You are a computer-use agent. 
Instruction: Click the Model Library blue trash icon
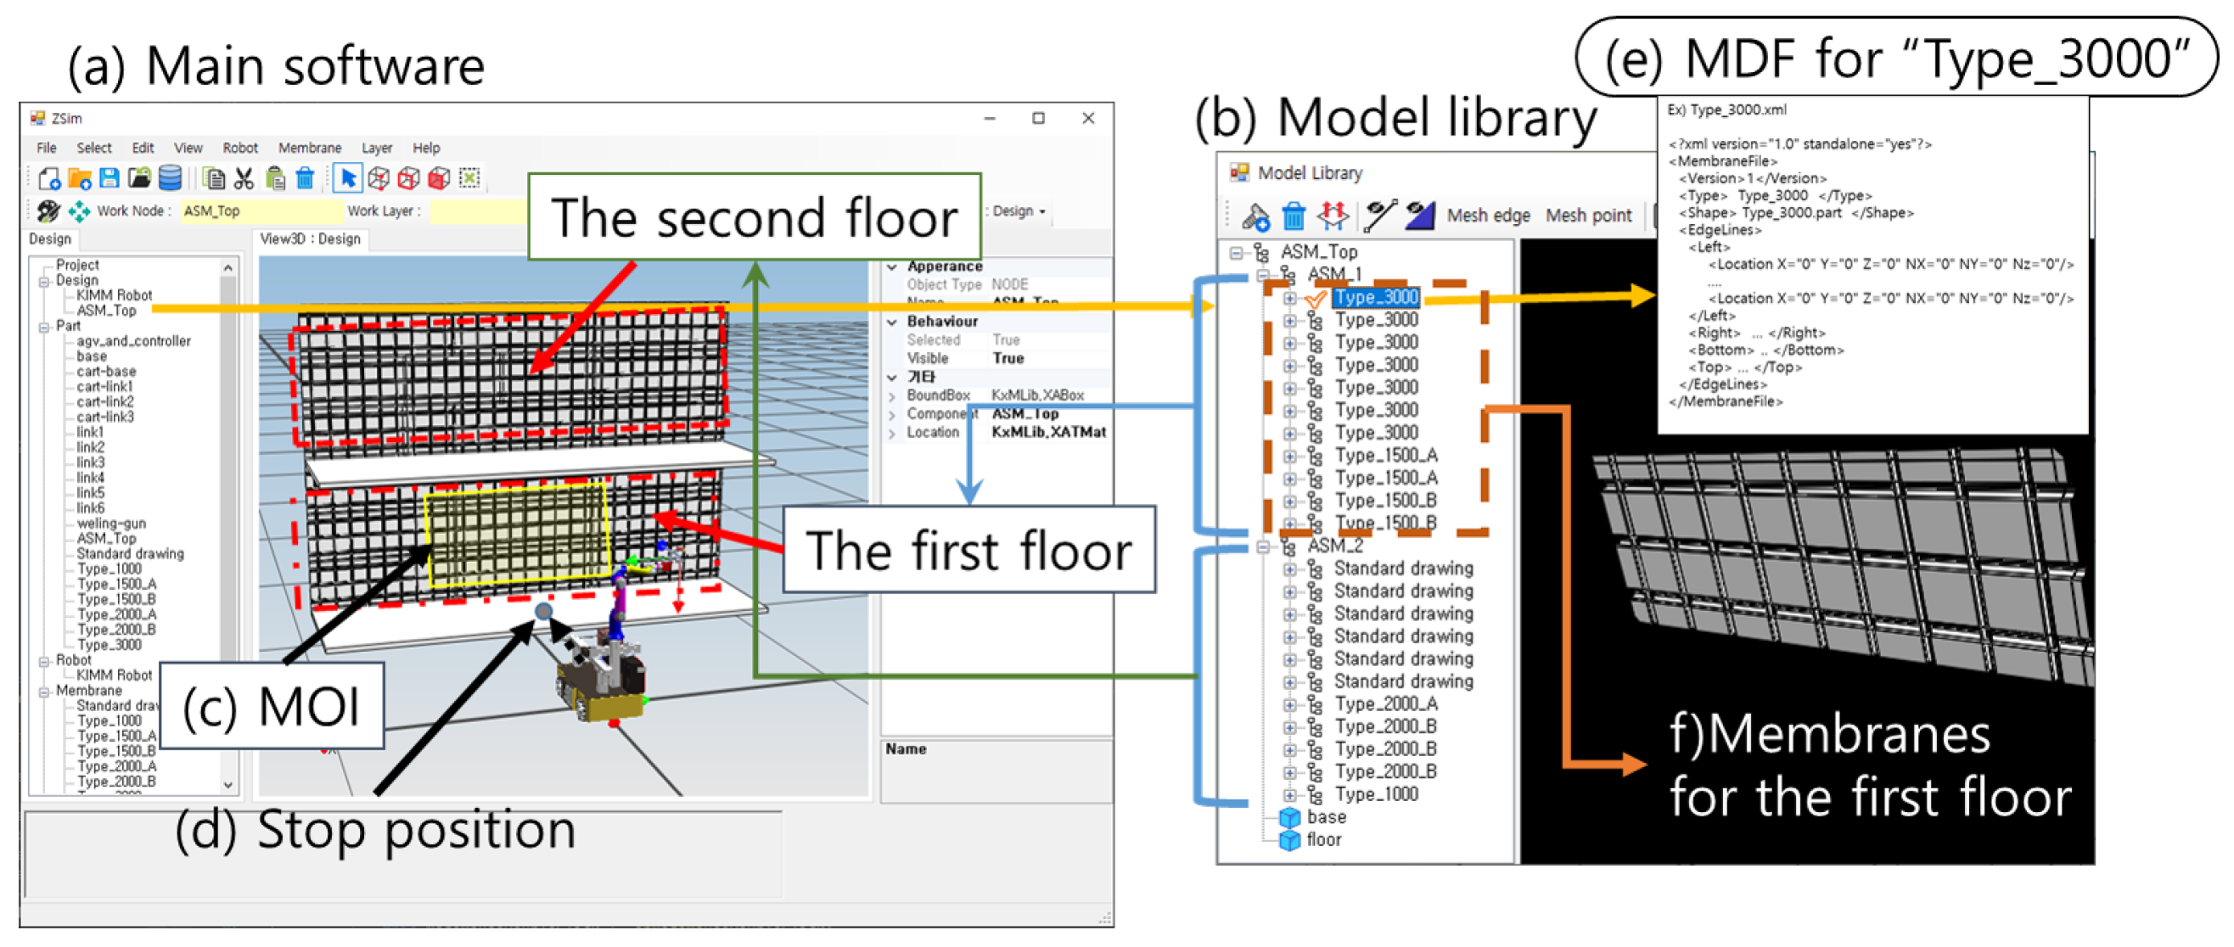tap(1293, 216)
